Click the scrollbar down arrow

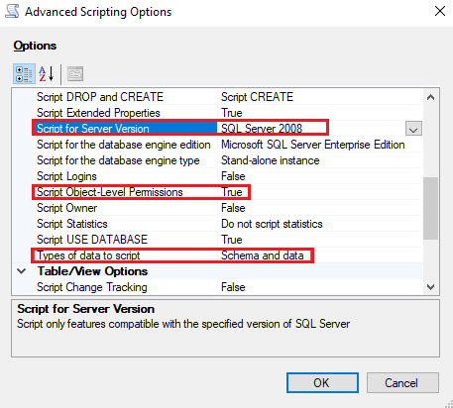tap(430, 286)
